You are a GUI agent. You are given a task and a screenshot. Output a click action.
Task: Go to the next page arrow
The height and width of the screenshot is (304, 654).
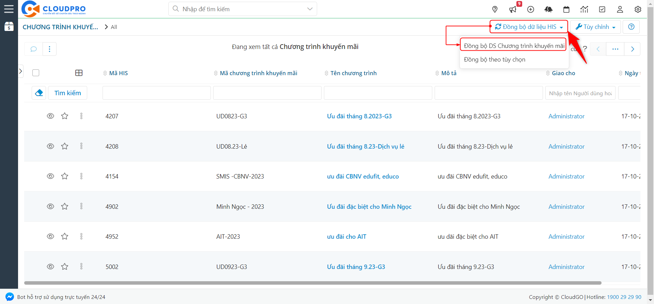pyautogui.click(x=633, y=49)
